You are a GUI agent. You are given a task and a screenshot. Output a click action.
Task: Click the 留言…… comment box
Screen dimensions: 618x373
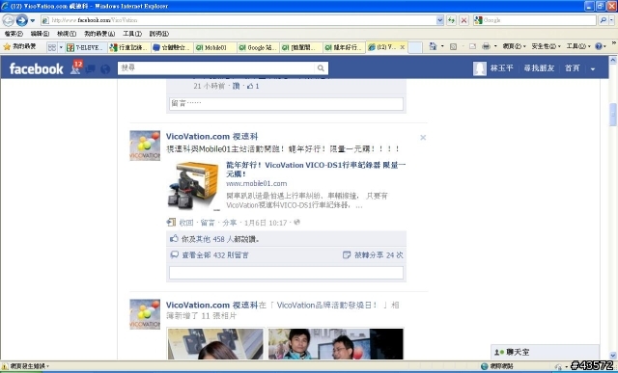tap(286, 104)
